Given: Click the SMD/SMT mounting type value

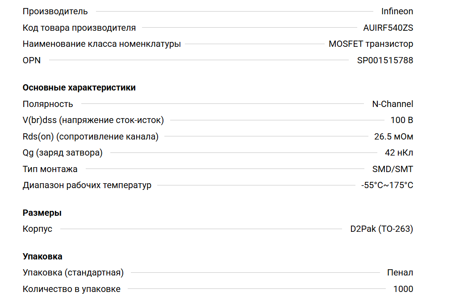Looking at the screenshot, I should point(393,169).
